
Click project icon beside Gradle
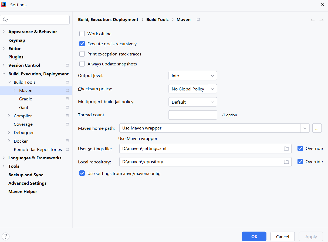point(67,99)
